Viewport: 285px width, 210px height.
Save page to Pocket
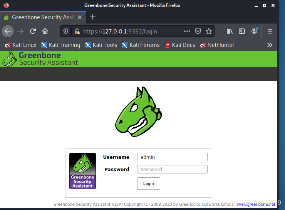tap(198, 31)
